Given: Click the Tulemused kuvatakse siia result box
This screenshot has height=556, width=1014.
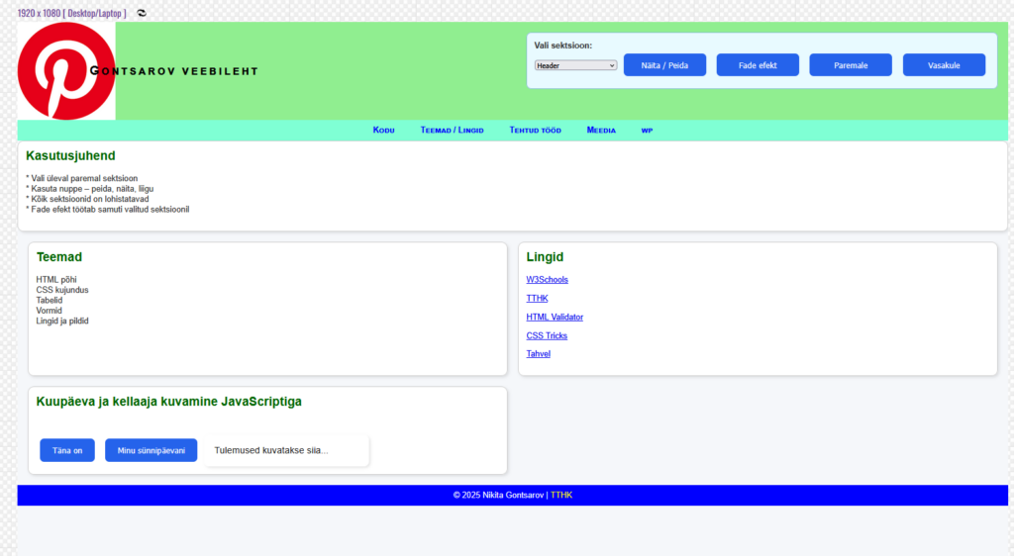Looking at the screenshot, I should [x=287, y=450].
